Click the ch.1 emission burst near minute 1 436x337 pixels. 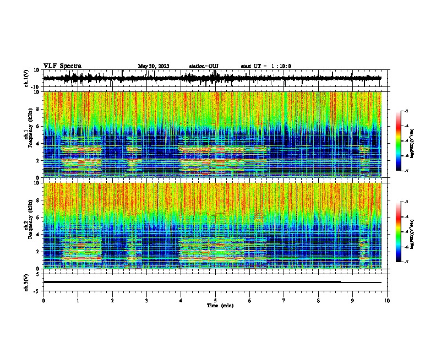click(81, 156)
